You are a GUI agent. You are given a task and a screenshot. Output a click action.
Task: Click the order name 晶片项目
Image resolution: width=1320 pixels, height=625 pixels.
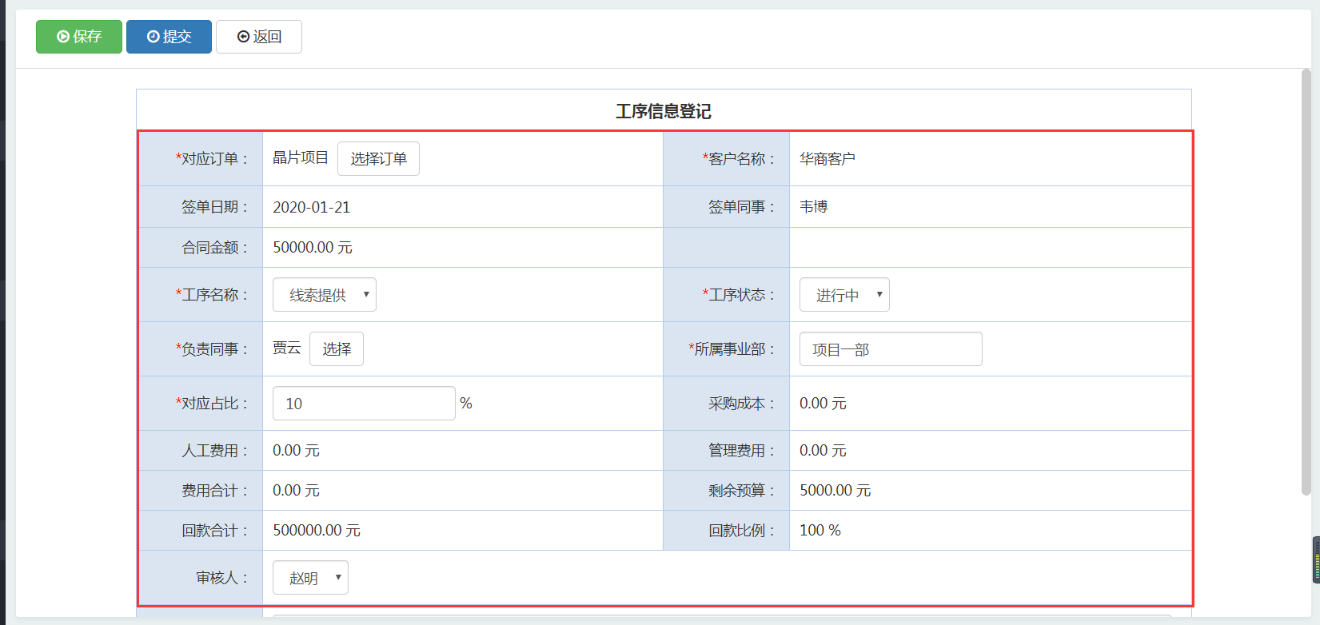point(300,158)
